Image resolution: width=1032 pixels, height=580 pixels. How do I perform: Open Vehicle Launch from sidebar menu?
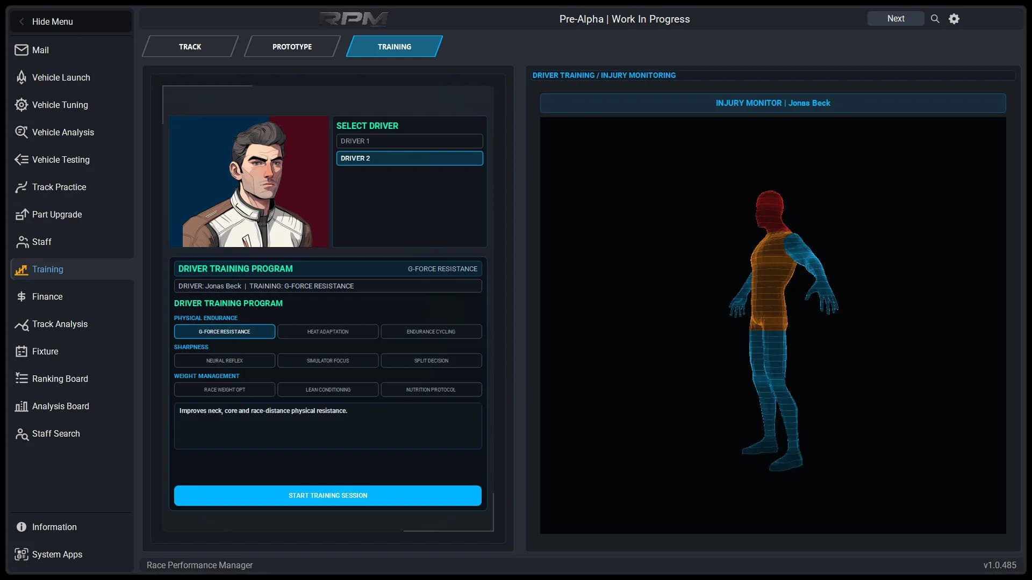[71, 77]
